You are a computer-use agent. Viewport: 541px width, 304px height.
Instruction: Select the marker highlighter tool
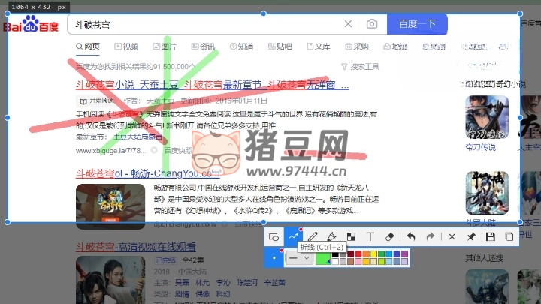pyautogui.click(x=332, y=236)
